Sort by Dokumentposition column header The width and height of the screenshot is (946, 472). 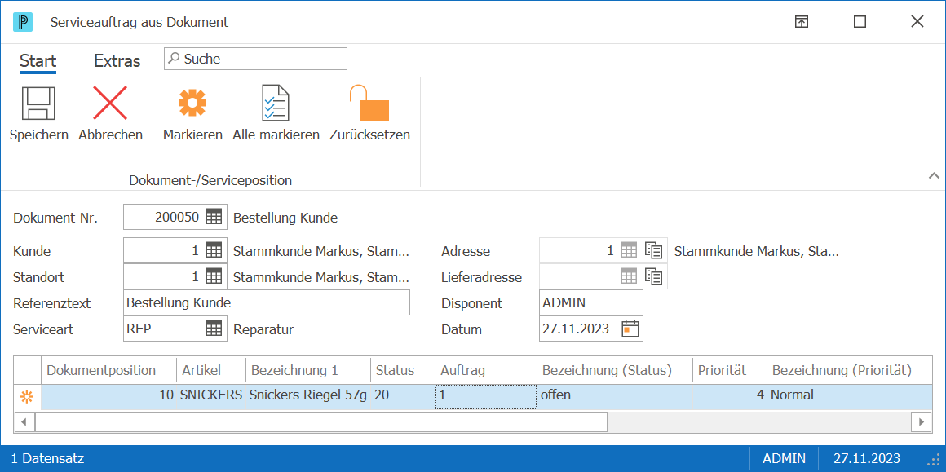(x=108, y=369)
